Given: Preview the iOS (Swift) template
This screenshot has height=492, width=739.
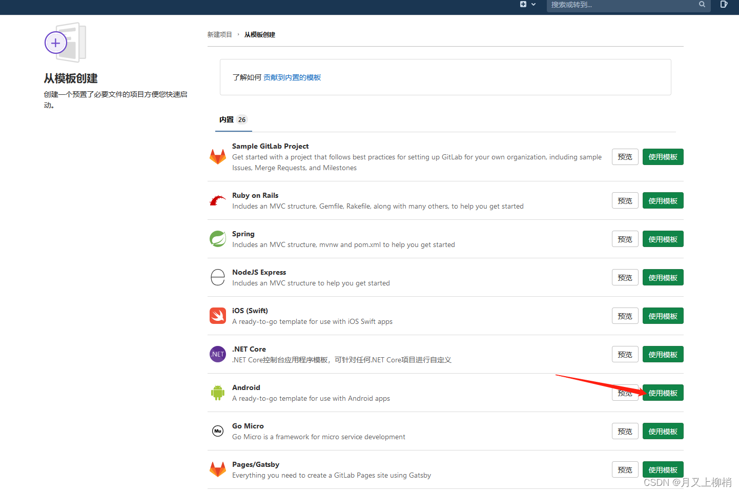Looking at the screenshot, I should 625,316.
